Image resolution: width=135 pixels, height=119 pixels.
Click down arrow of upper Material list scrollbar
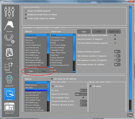[48, 67]
